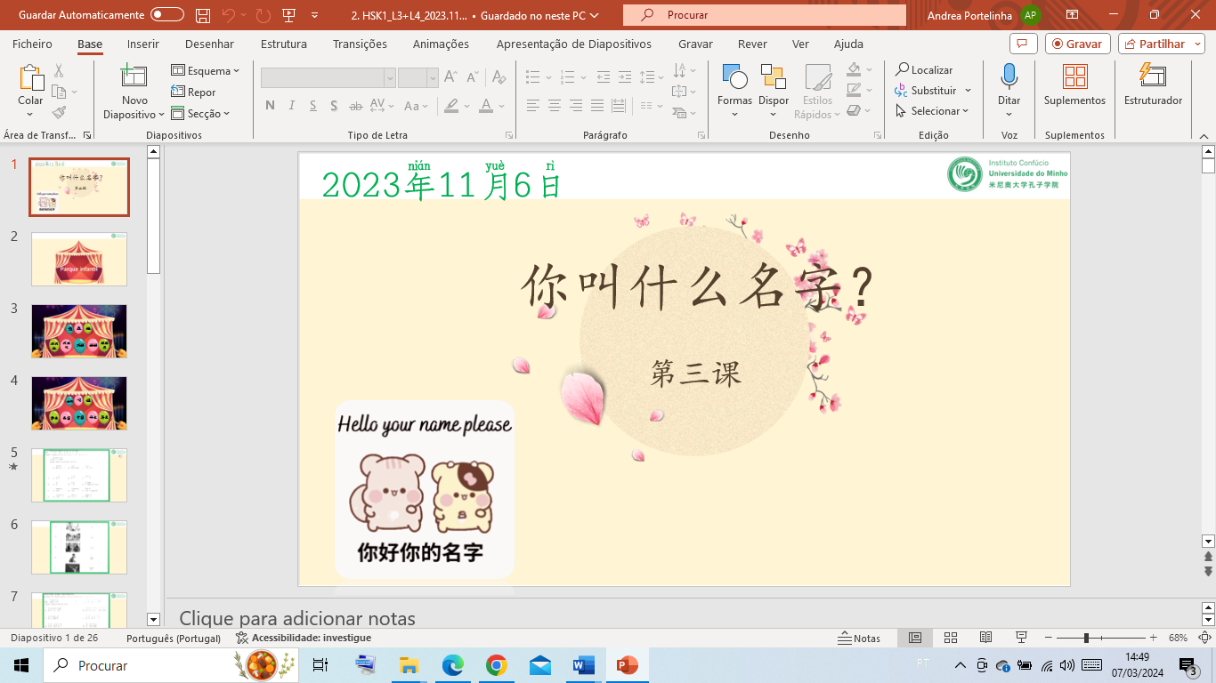Viewport: 1216px width, 683px height.
Task: Open PowerPoint from the Windows taskbar
Action: click(628, 665)
